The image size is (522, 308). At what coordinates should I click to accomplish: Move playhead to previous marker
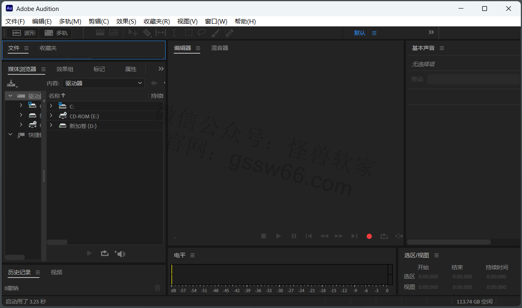pos(309,236)
